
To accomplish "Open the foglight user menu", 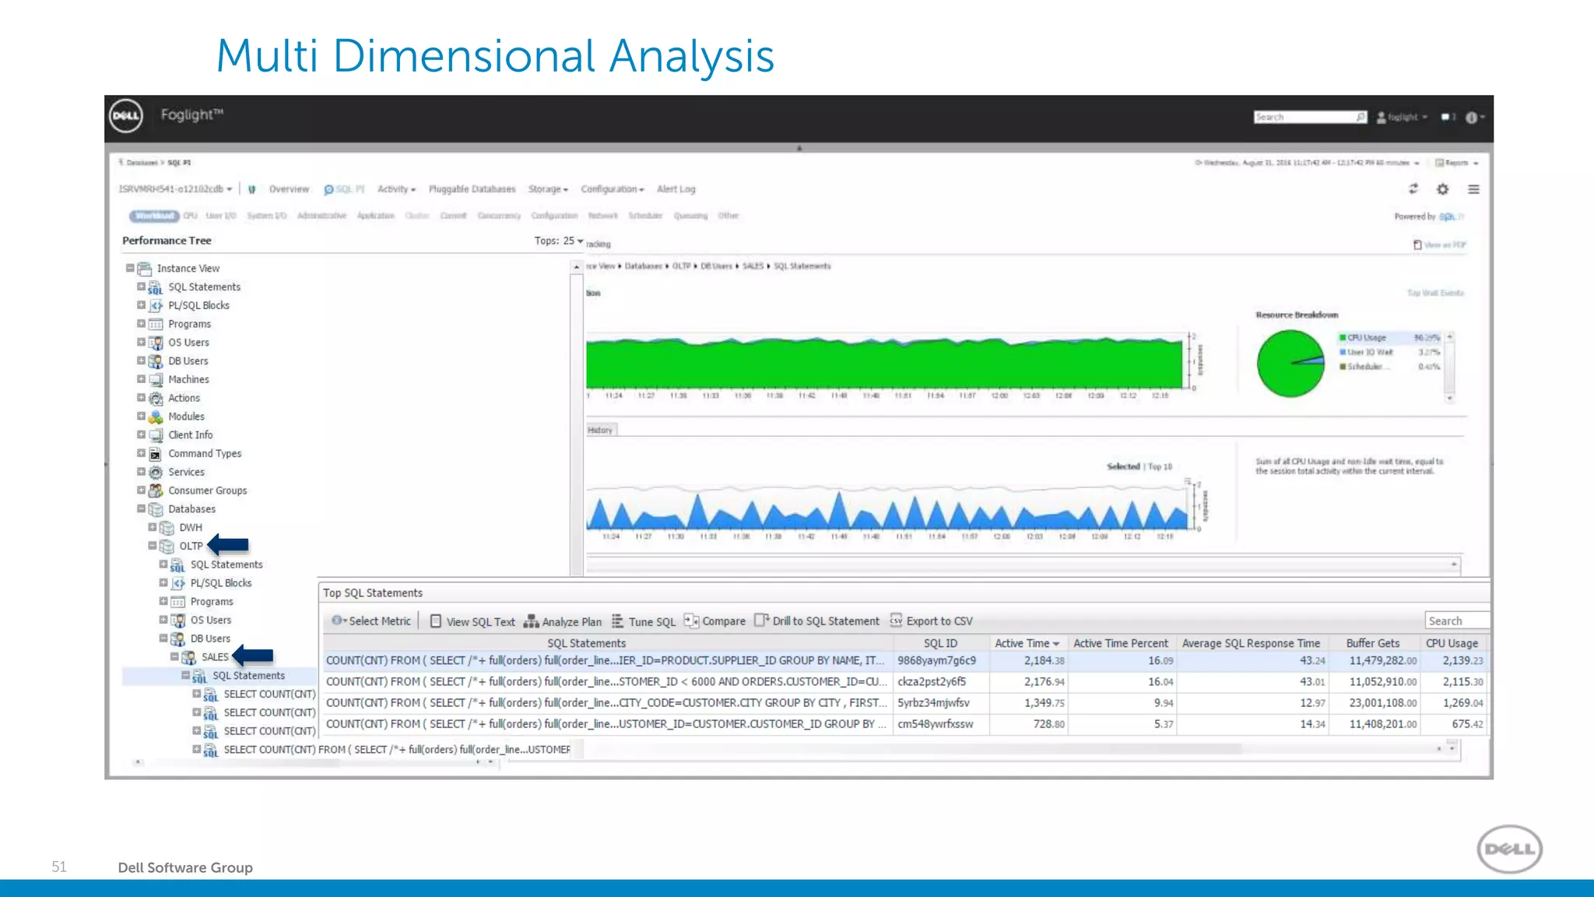I will point(1403,118).
